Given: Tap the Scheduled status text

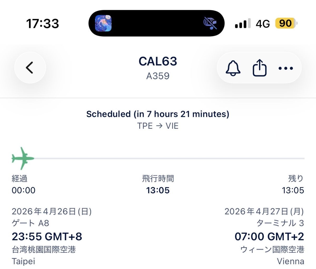Looking at the screenshot, I should pos(158,114).
